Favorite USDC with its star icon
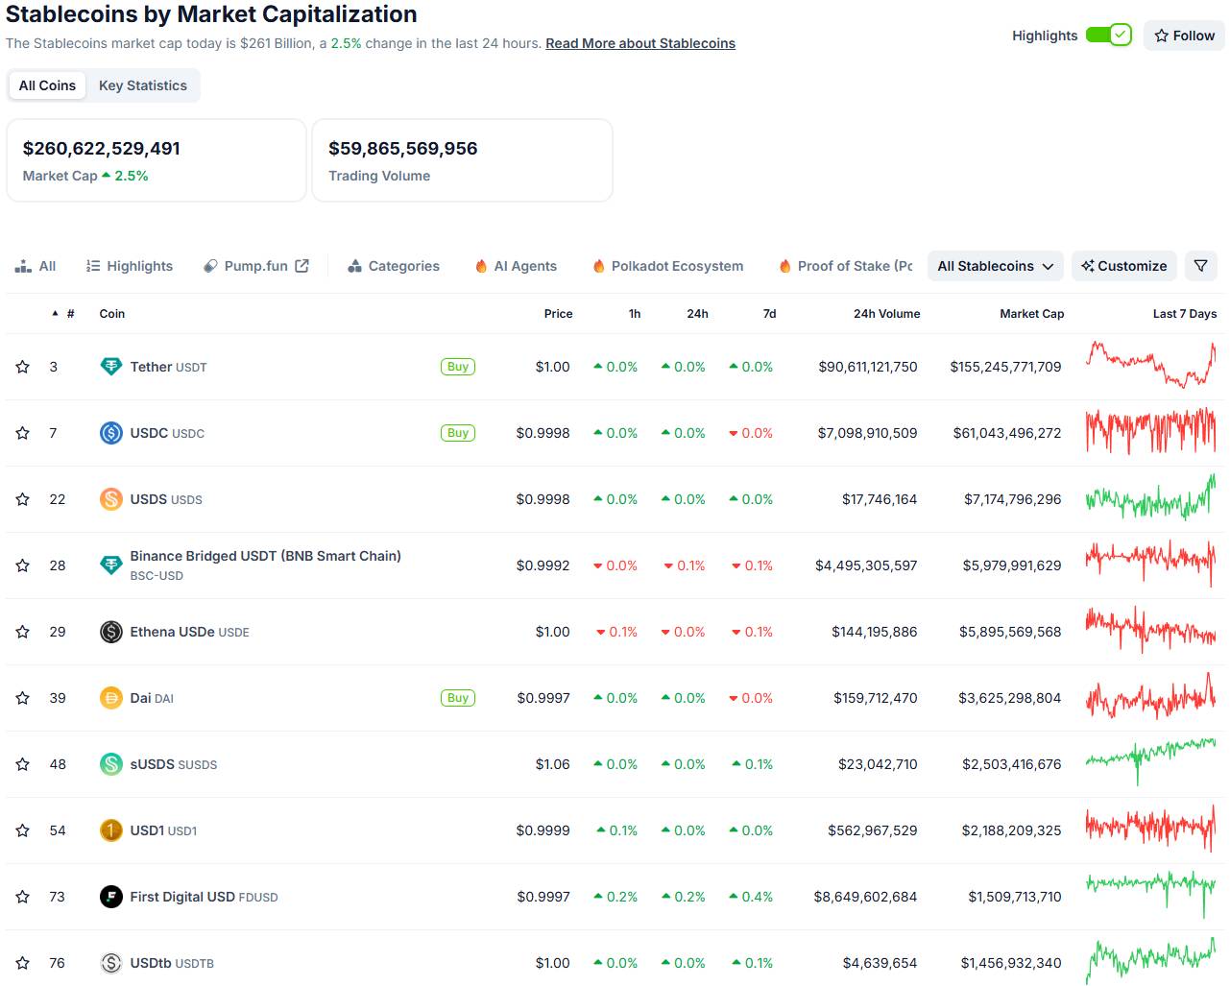Viewport: 1230px width, 986px height. click(x=22, y=433)
